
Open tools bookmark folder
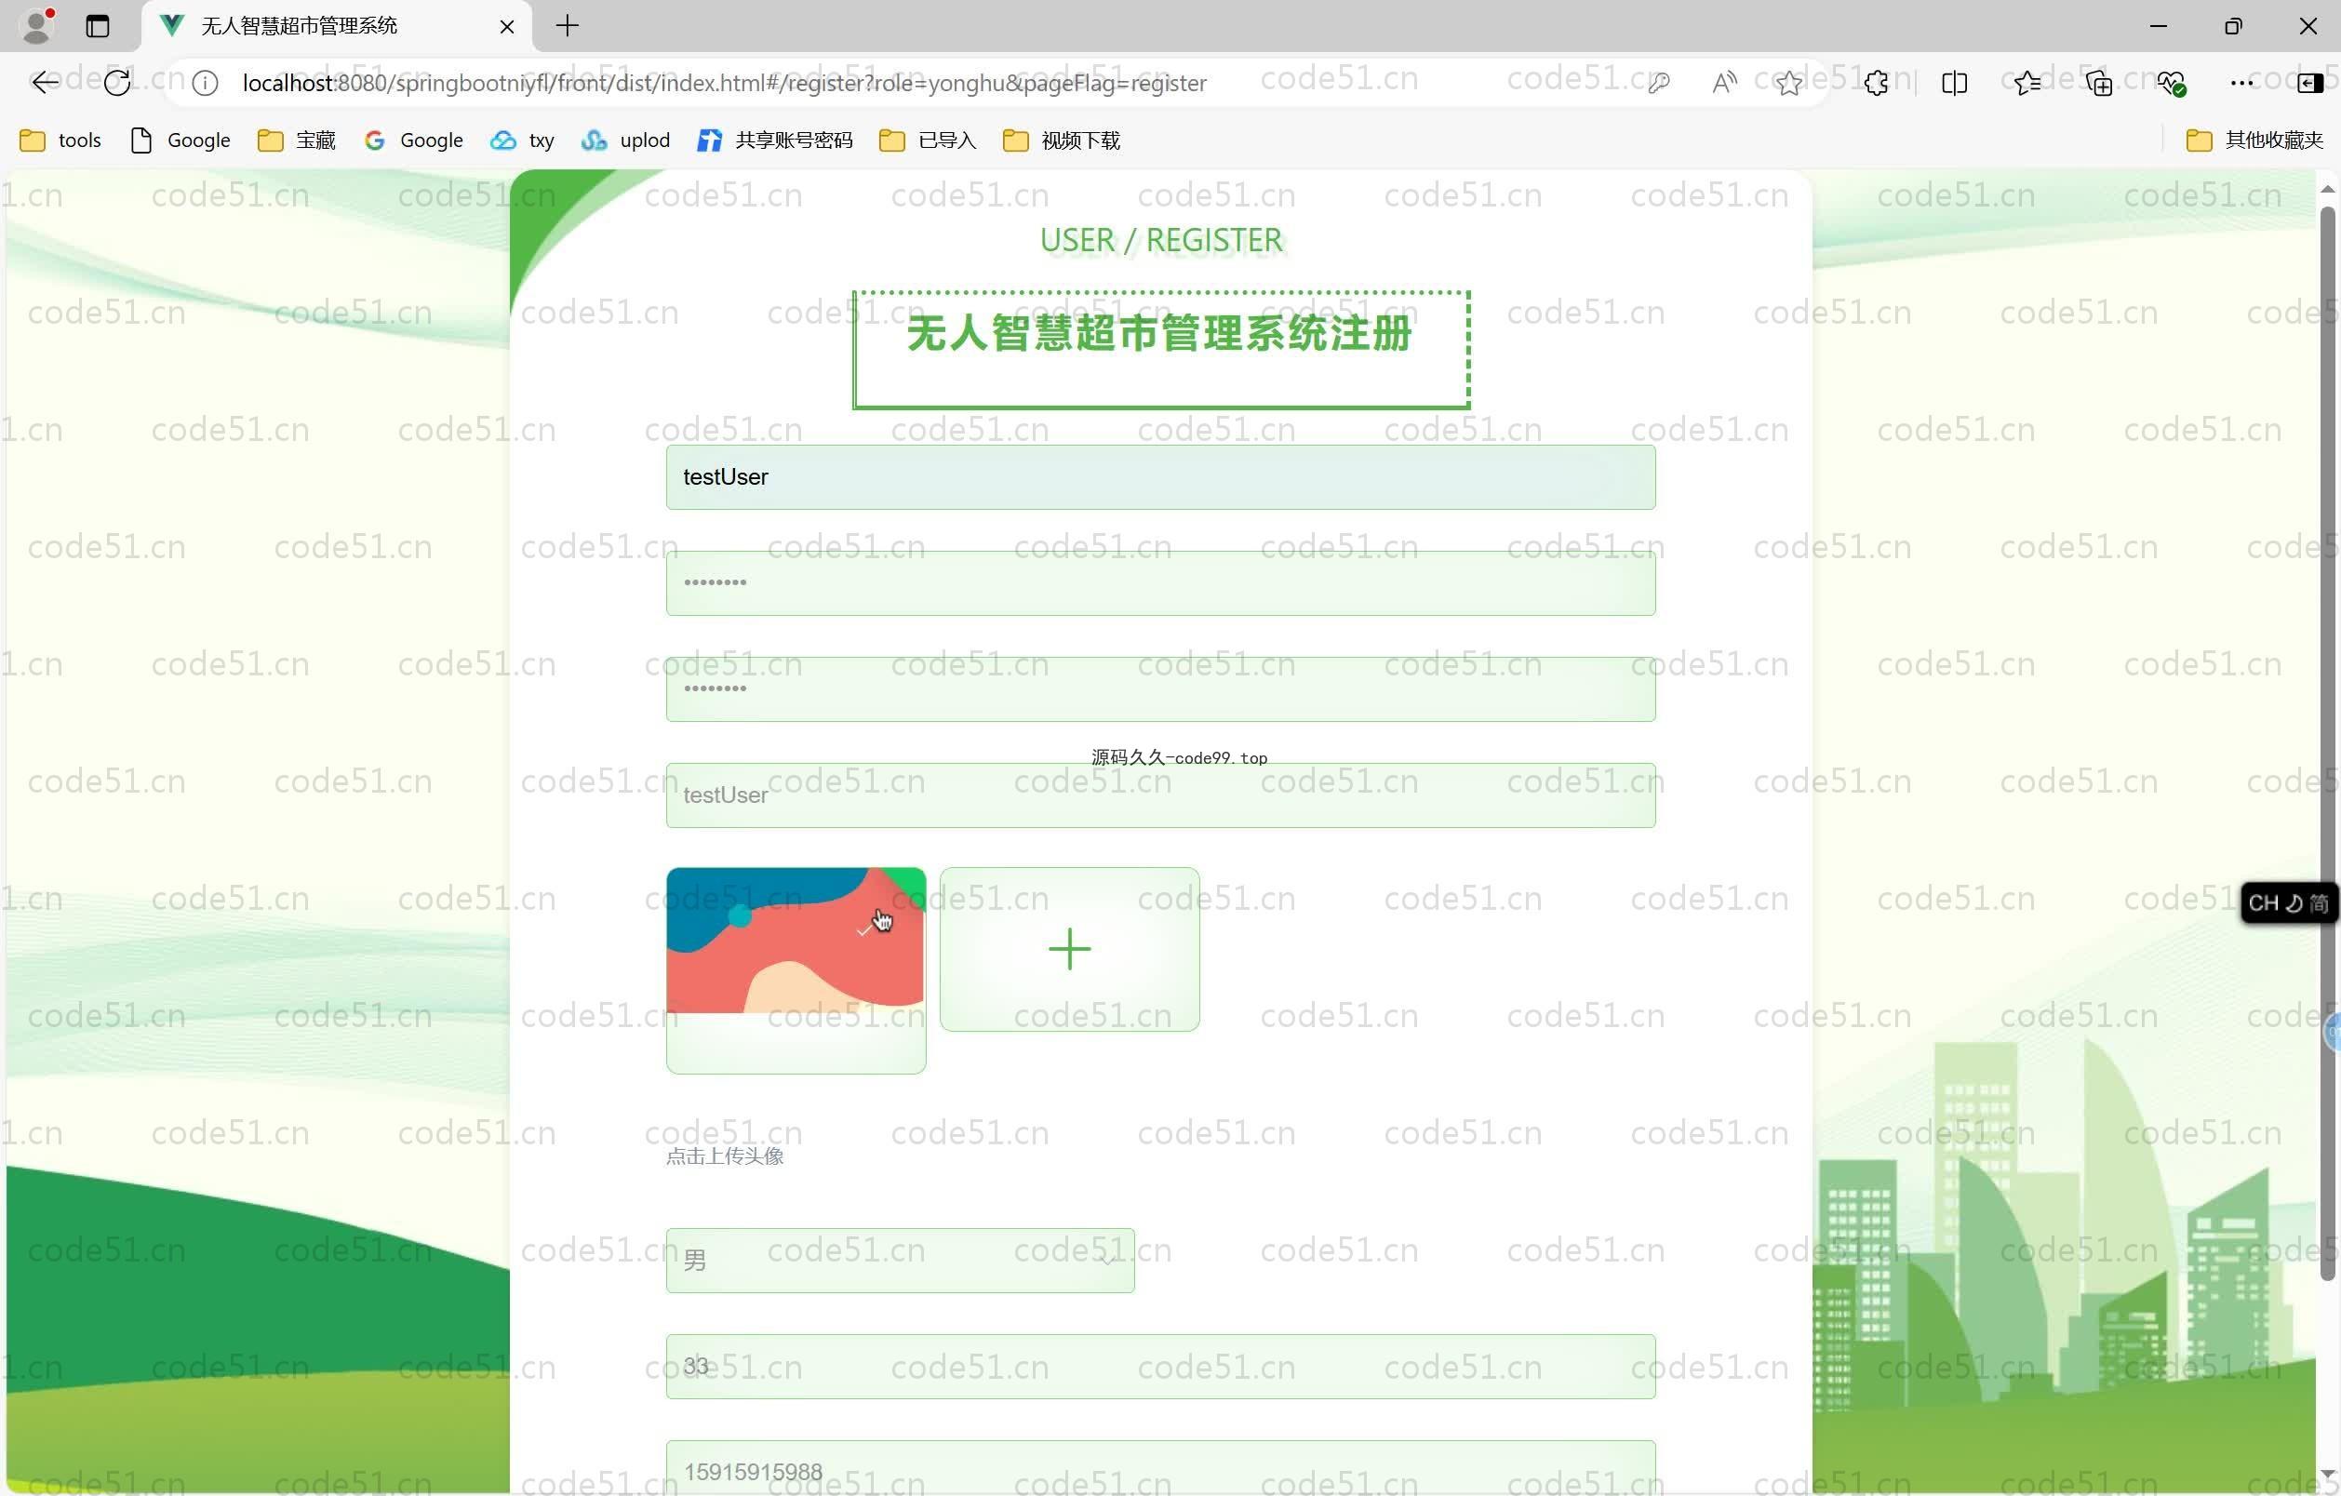point(60,141)
